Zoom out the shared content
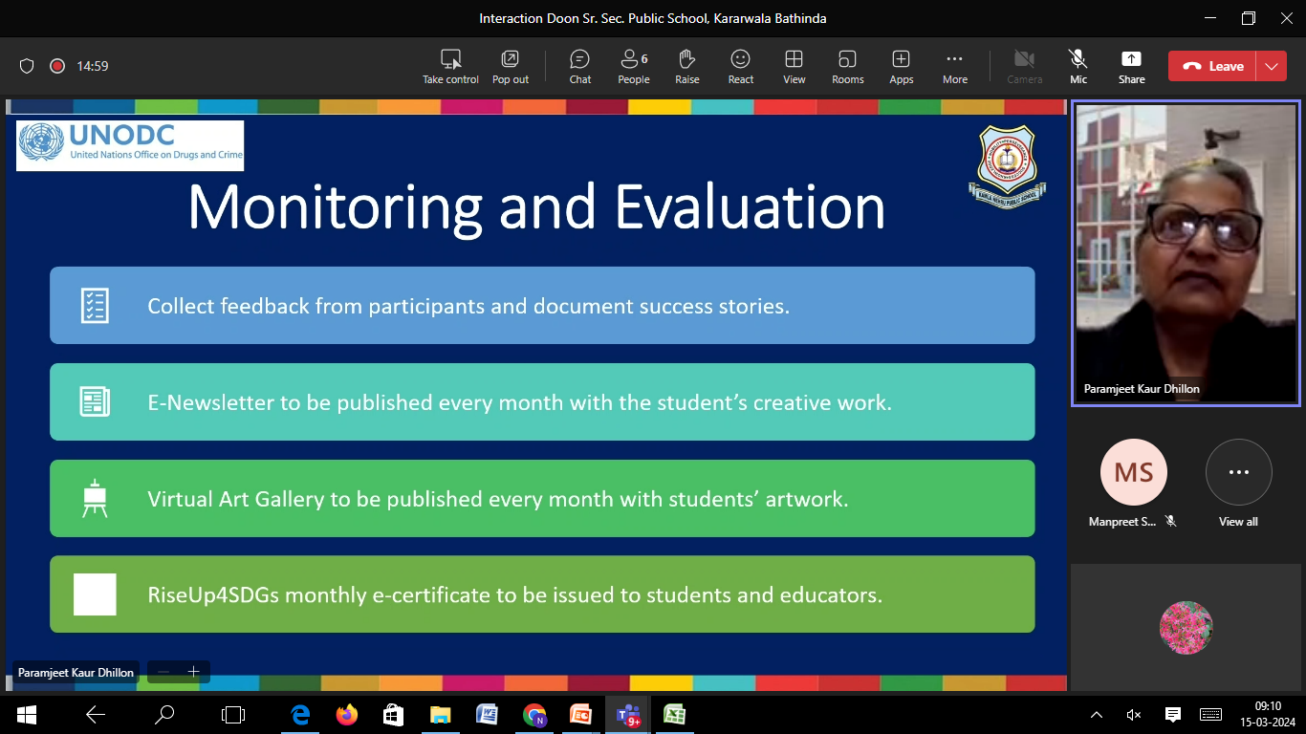The image size is (1306, 734). click(163, 672)
